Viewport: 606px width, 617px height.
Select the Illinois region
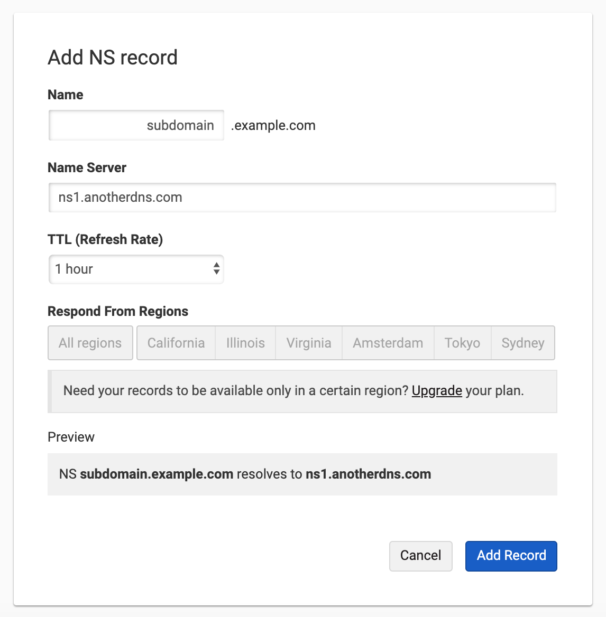(245, 343)
